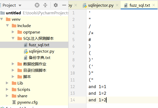Close the sqlinjector.py tab
The image size is (158, 108).
click(117, 5)
